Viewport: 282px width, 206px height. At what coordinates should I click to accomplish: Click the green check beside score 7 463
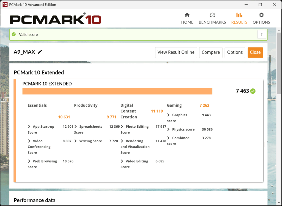pyautogui.click(x=253, y=91)
